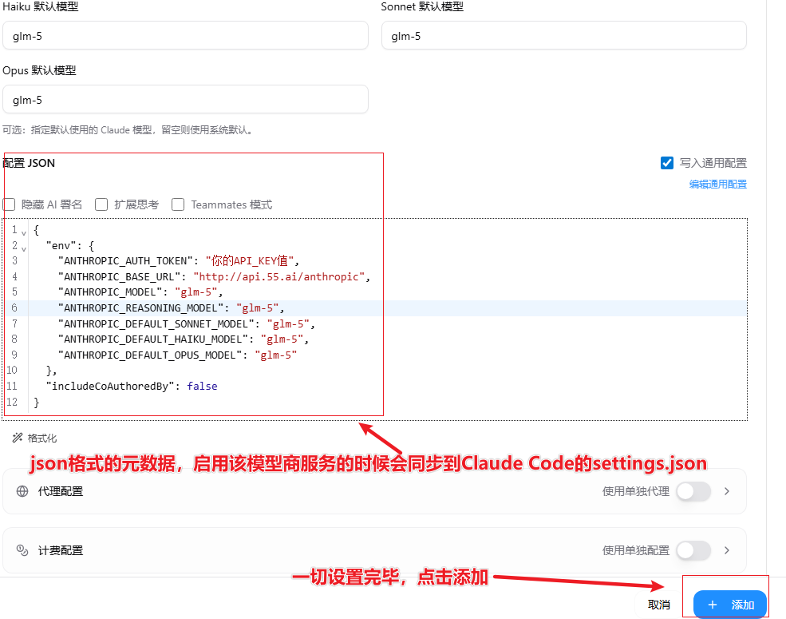This screenshot has width=786, height=619.
Task: Collapse the fold arrow on JSON line 1
Action: click(24, 232)
